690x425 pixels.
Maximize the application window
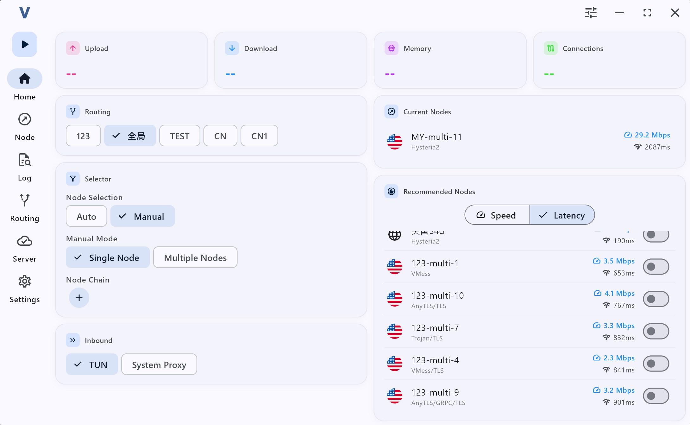point(647,13)
